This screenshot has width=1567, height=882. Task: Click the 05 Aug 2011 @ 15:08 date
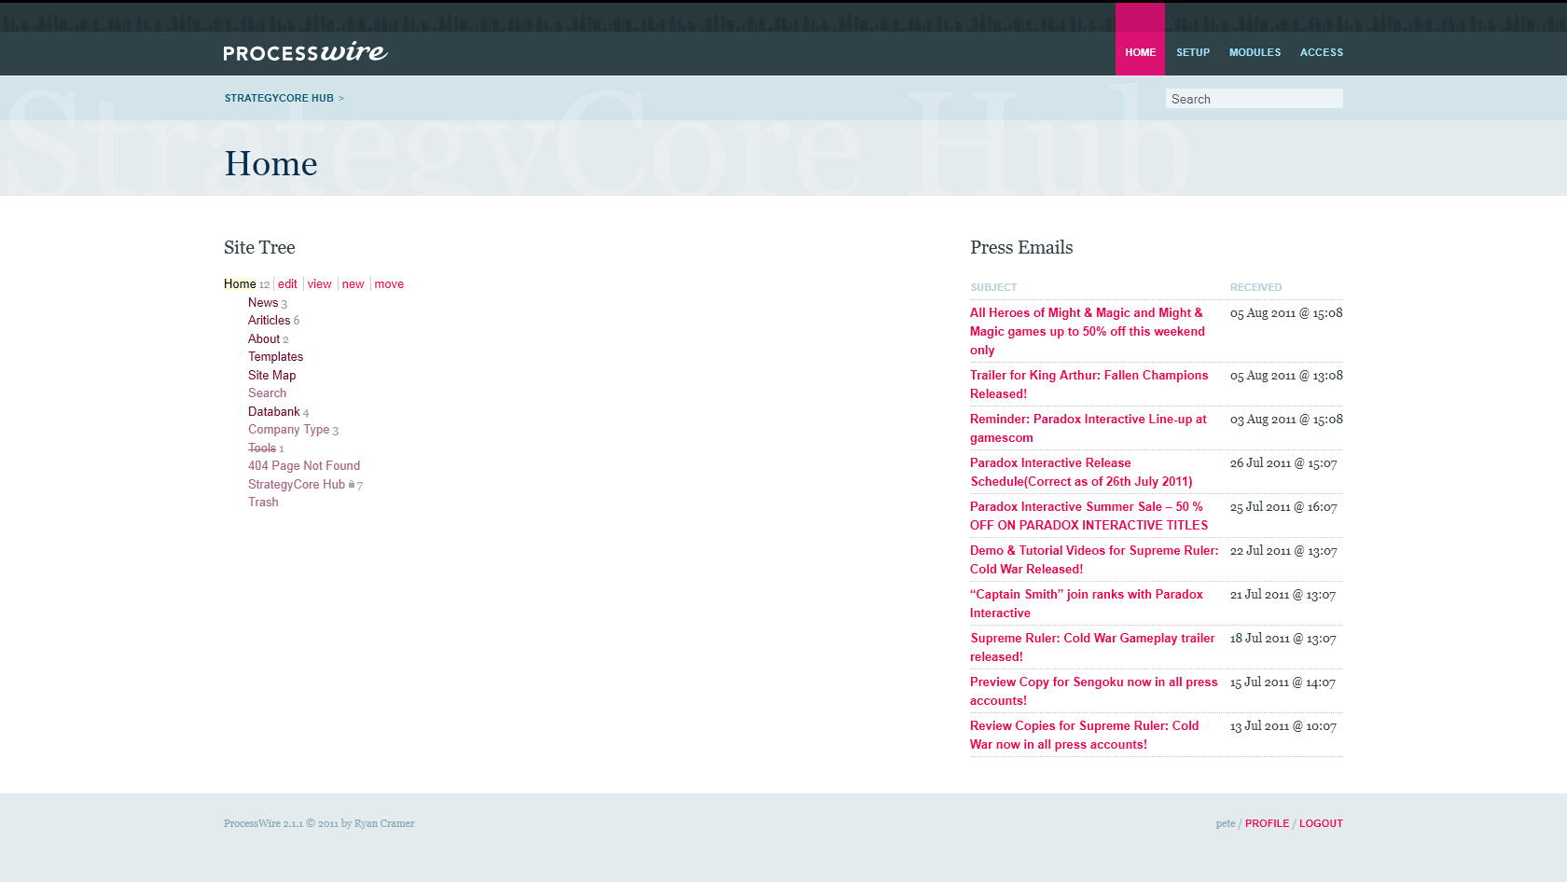[1286, 313]
